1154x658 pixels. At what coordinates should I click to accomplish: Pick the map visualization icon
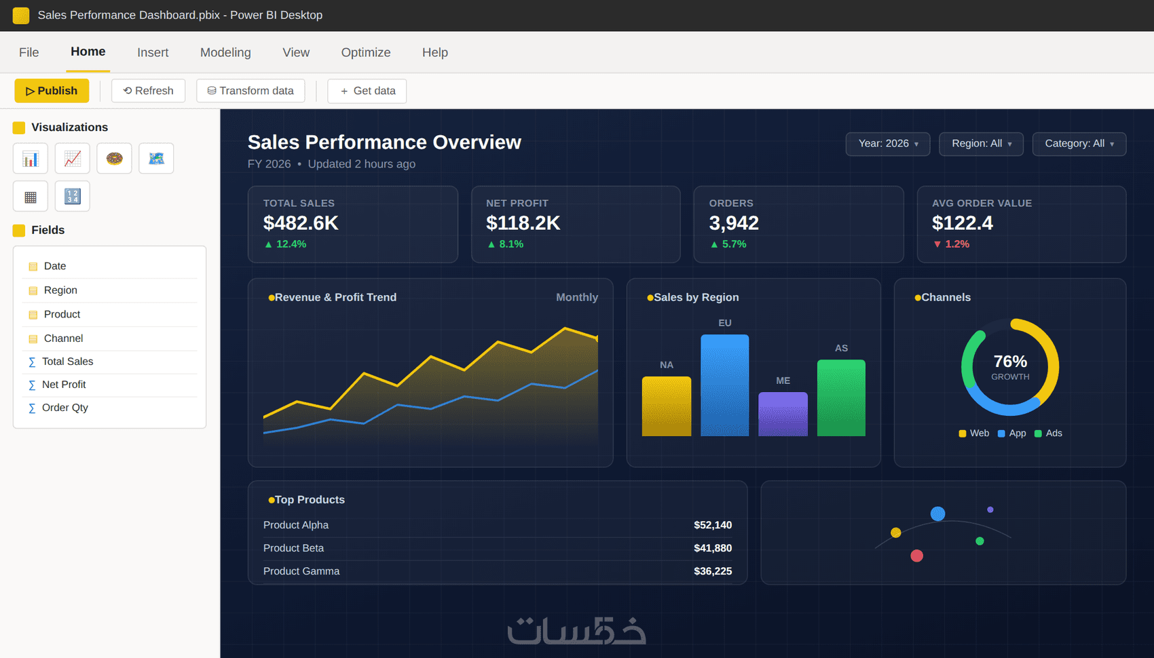[x=156, y=159]
